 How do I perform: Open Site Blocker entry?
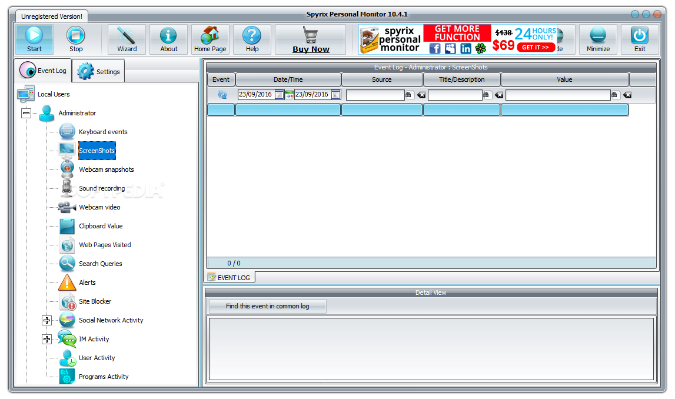coord(95,301)
